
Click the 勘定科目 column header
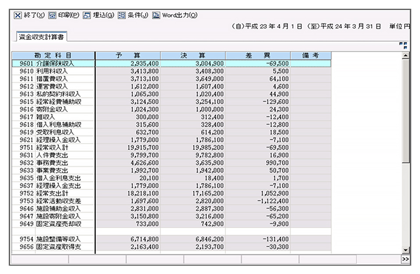(53, 56)
